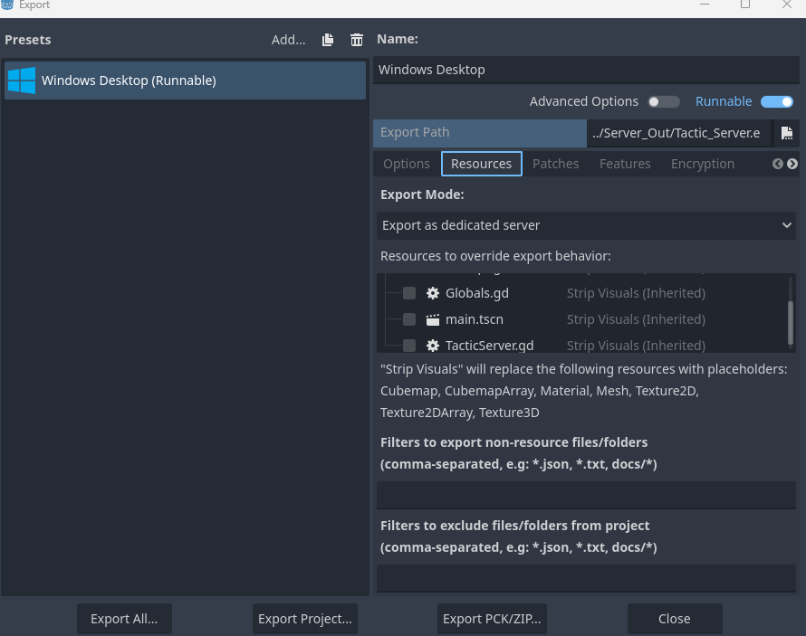Focus the exclude files filters field

586,578
